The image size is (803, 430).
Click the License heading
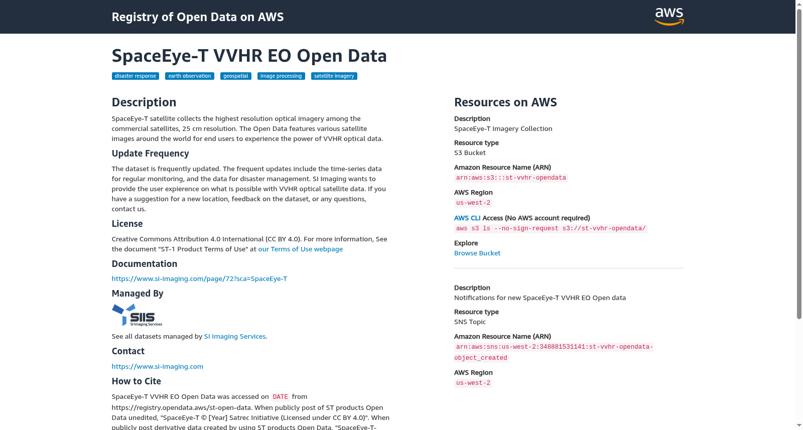pyautogui.click(x=127, y=224)
